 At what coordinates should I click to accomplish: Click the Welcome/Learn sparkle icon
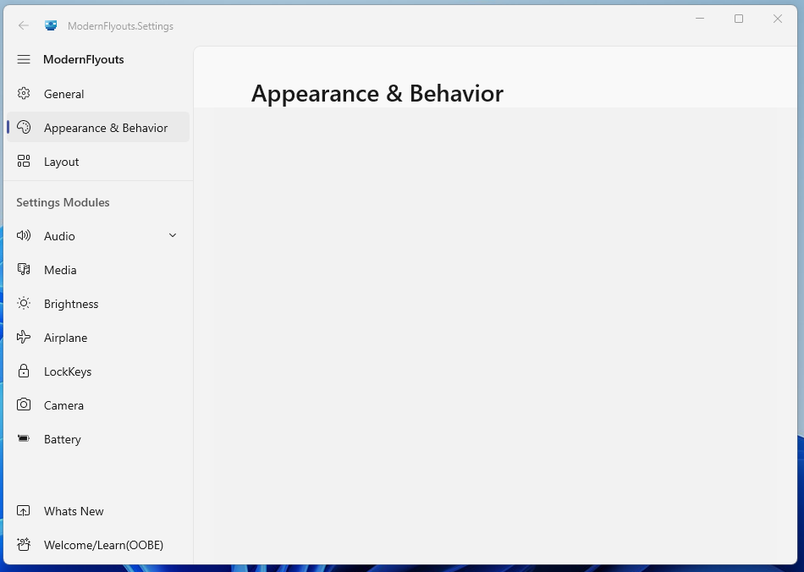[x=24, y=544]
